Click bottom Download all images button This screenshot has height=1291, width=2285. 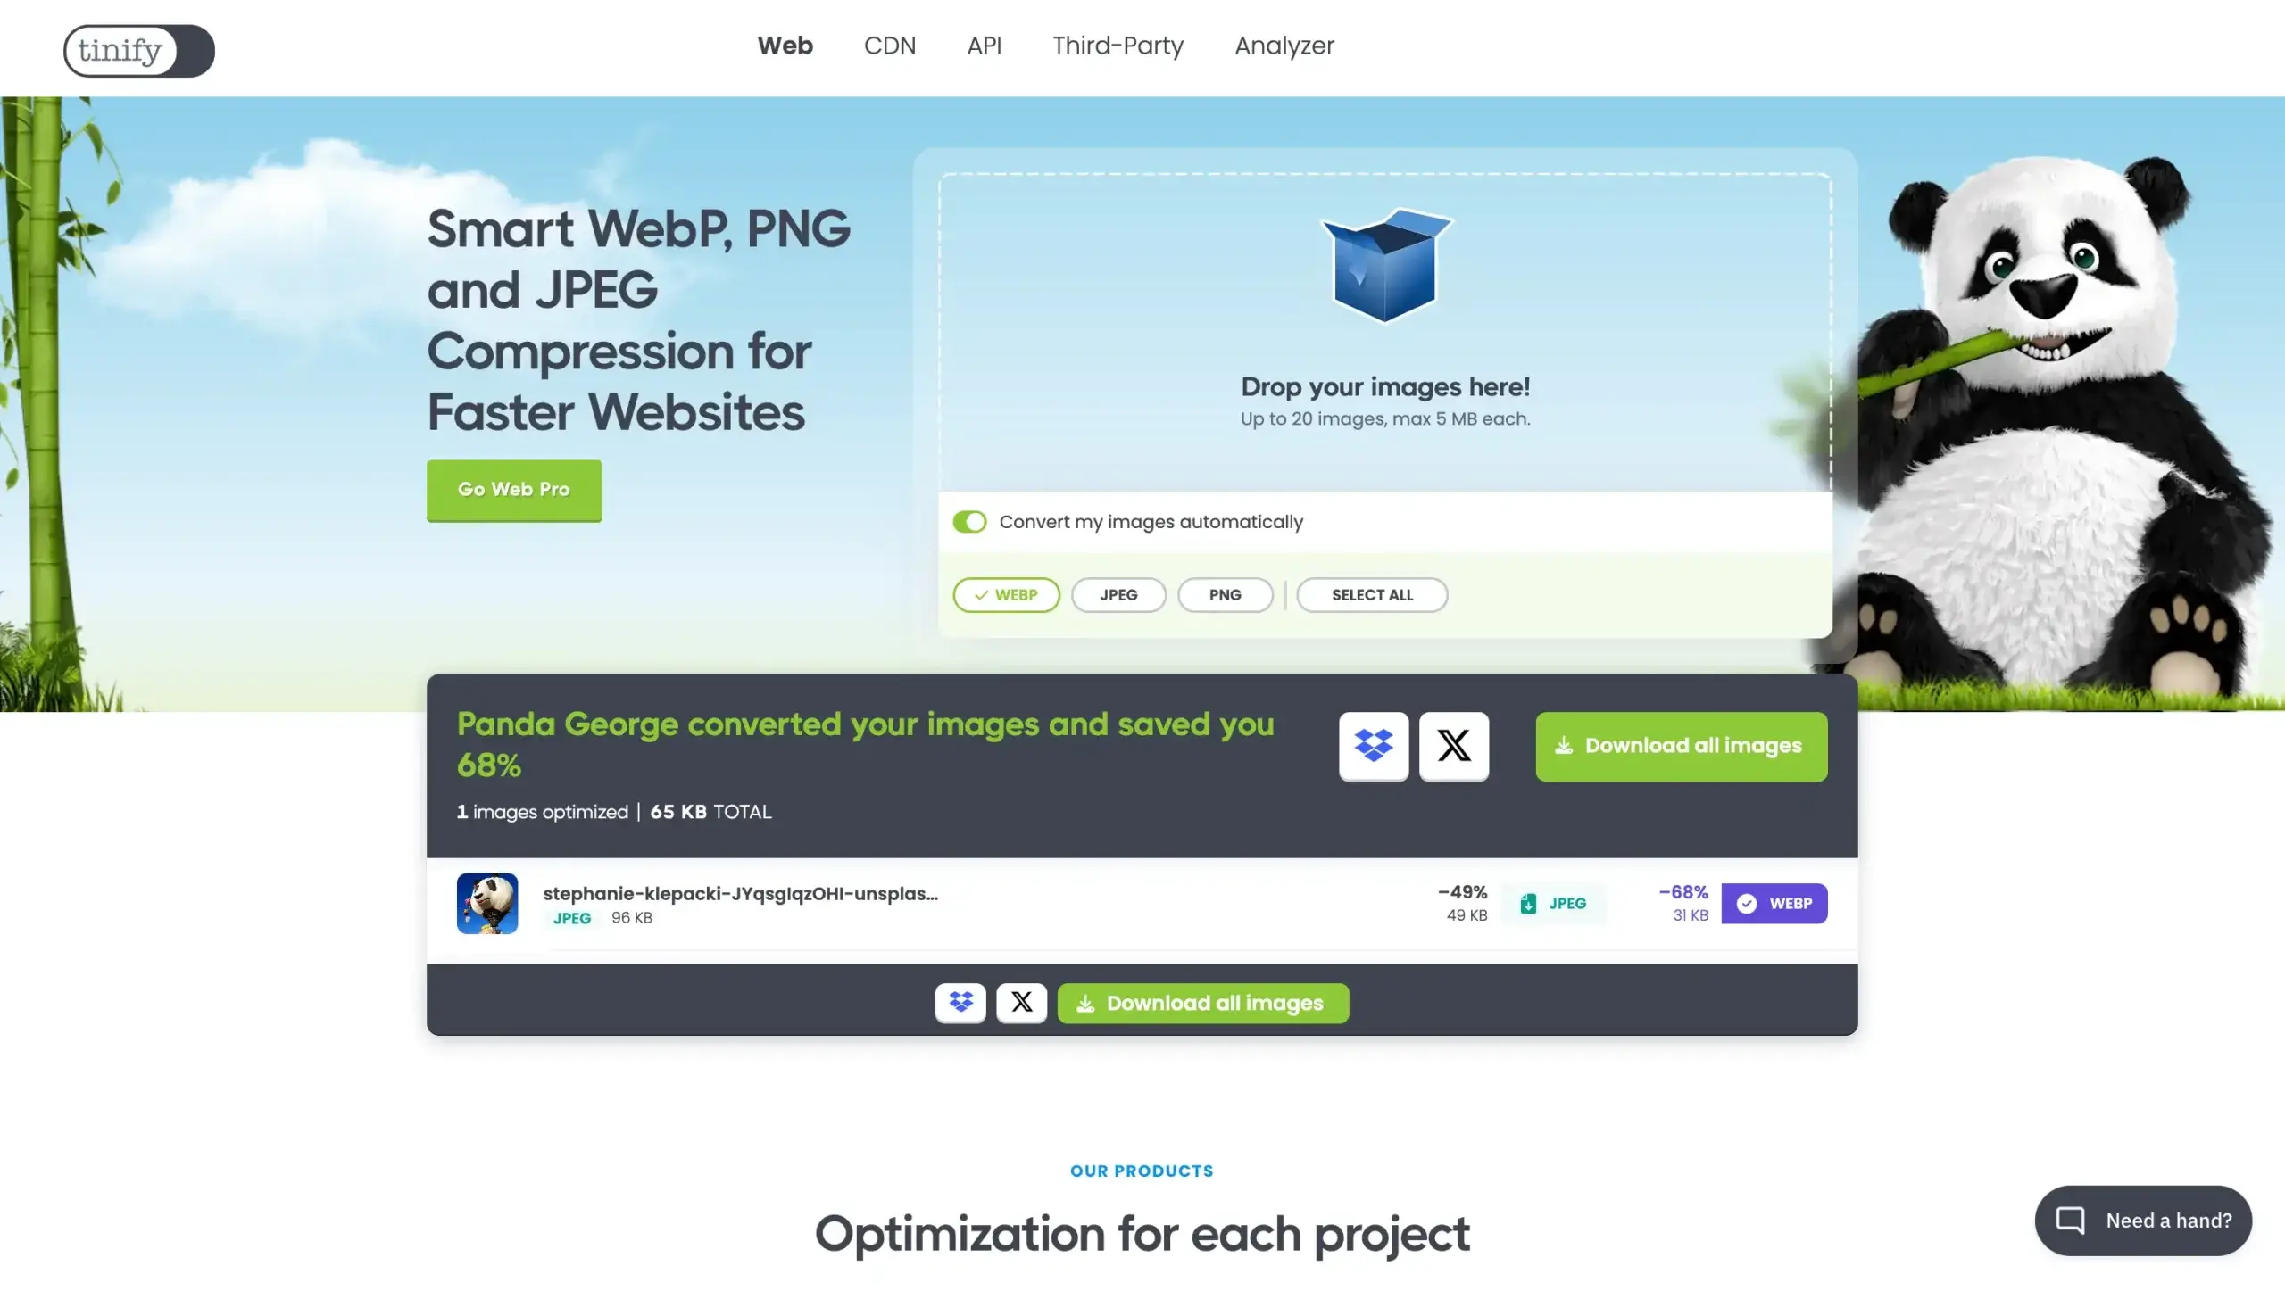pos(1202,1002)
